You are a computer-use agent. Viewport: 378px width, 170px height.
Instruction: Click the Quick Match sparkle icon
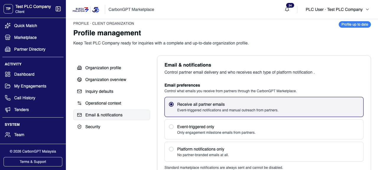8,26
